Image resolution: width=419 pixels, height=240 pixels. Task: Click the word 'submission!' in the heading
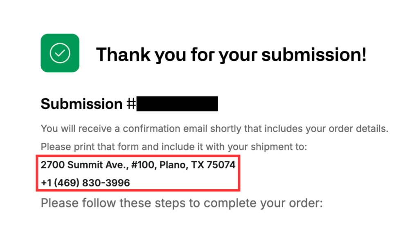click(x=314, y=55)
